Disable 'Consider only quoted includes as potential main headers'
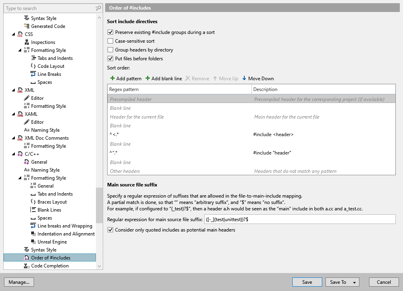 [x=110, y=229]
